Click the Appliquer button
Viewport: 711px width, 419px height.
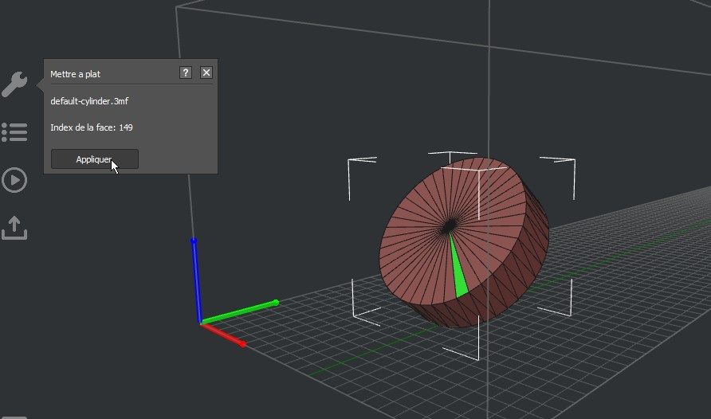pos(95,159)
